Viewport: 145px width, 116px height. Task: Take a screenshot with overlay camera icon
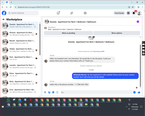click(144, 44)
